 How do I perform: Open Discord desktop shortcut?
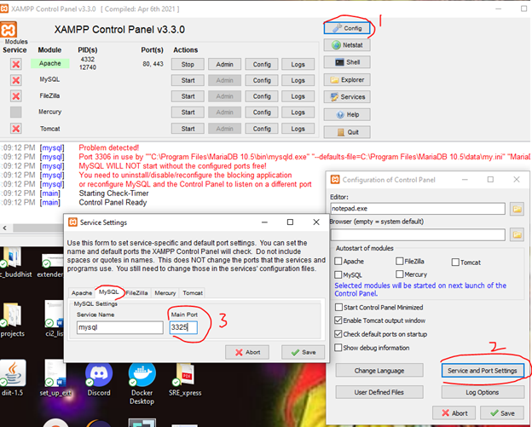coord(99,379)
